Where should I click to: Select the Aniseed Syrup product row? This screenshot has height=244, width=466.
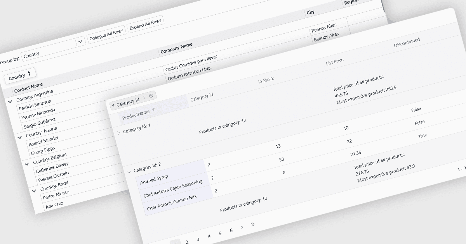154,179
